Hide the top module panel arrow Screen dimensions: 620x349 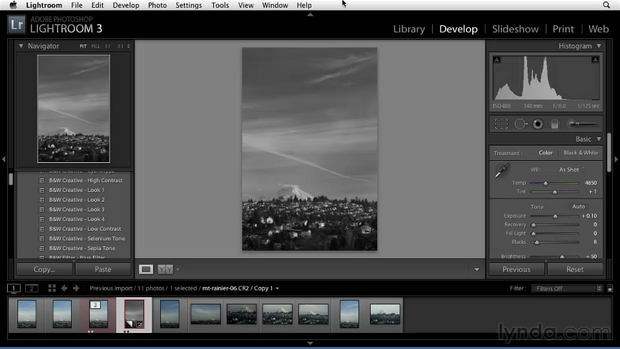tap(310, 14)
